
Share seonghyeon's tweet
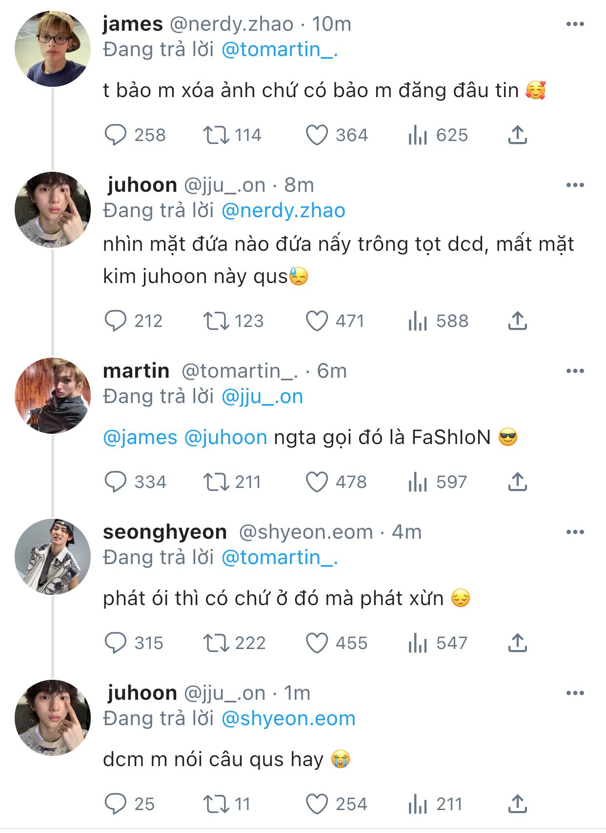pyautogui.click(x=517, y=643)
